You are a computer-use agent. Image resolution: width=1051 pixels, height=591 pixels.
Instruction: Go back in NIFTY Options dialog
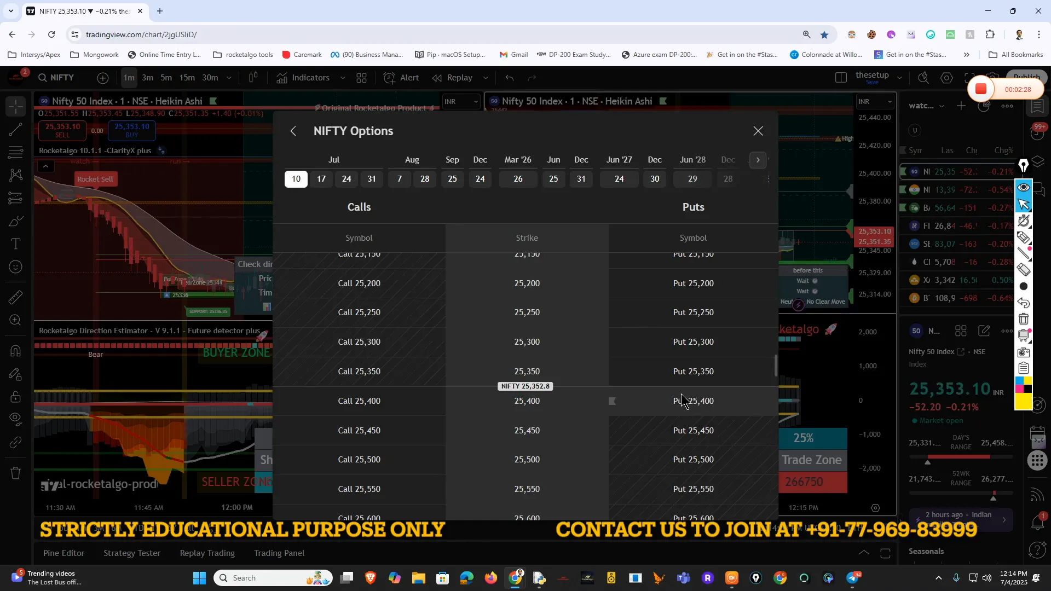(293, 131)
